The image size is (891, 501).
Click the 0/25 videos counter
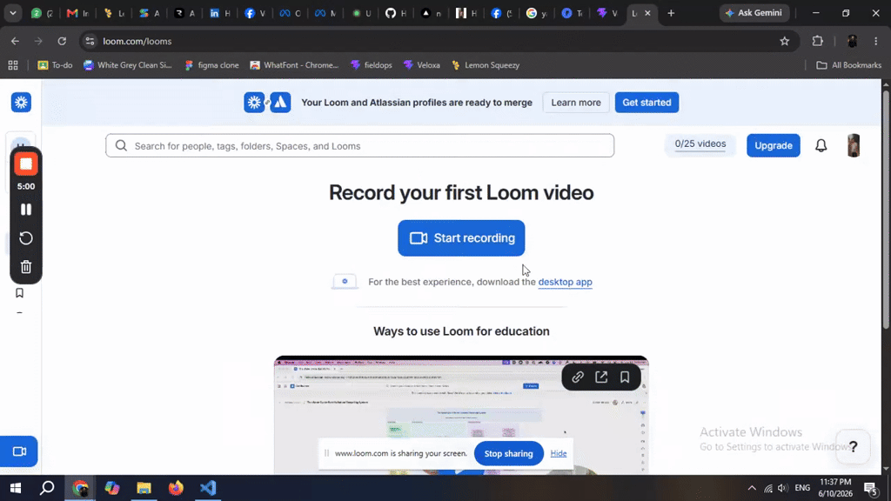tap(700, 144)
